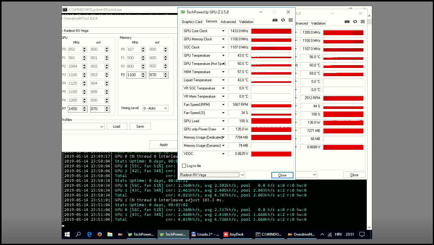The image size is (434, 245).
Task: Click the camera icon in the back GPU-Z window
Action: [347, 22]
